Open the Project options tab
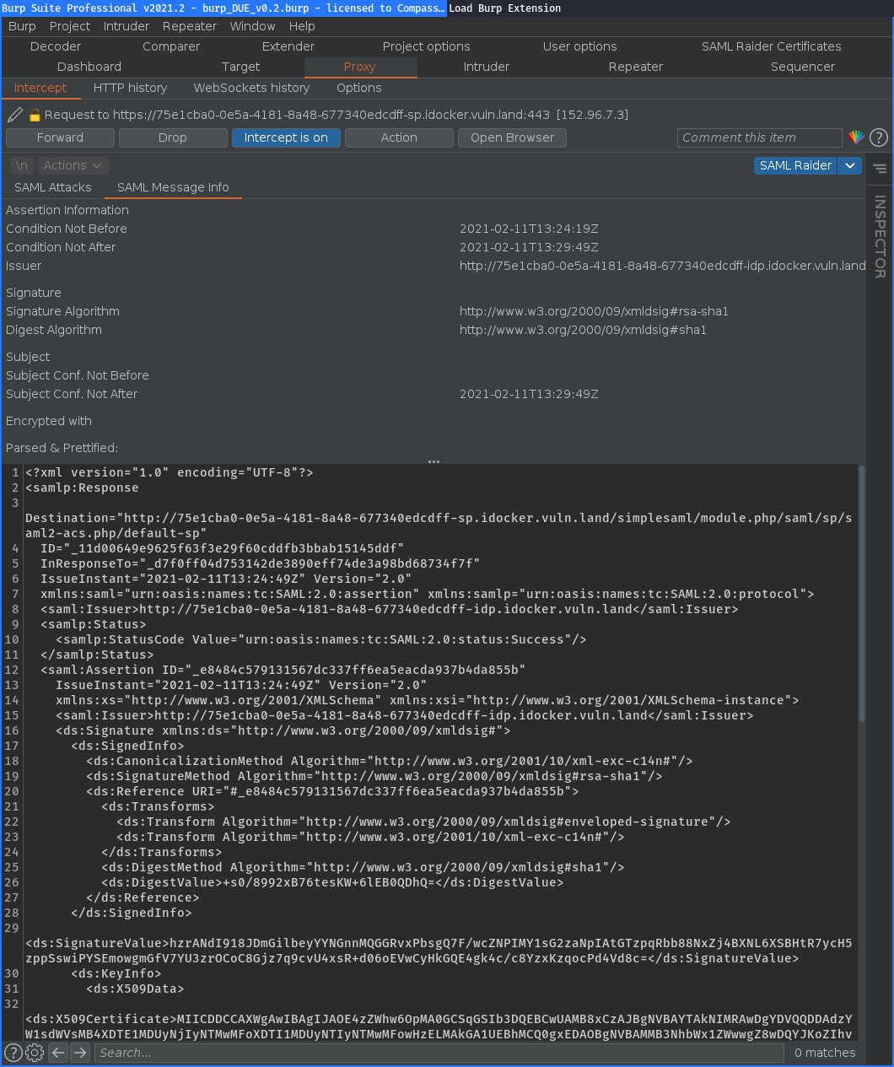Viewport: 894px width, 1067px height. pos(427,46)
